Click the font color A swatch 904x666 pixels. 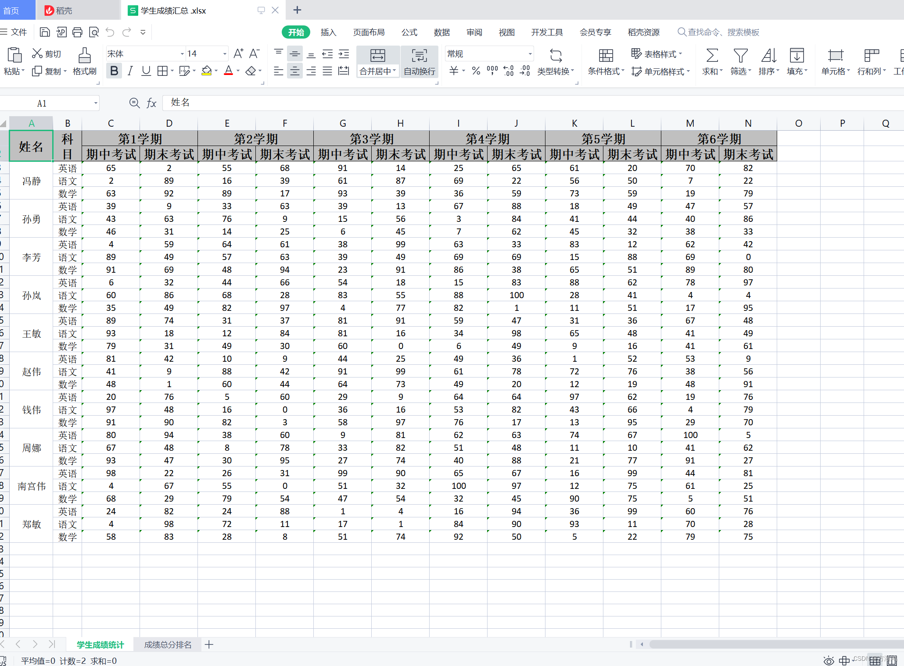click(x=228, y=71)
